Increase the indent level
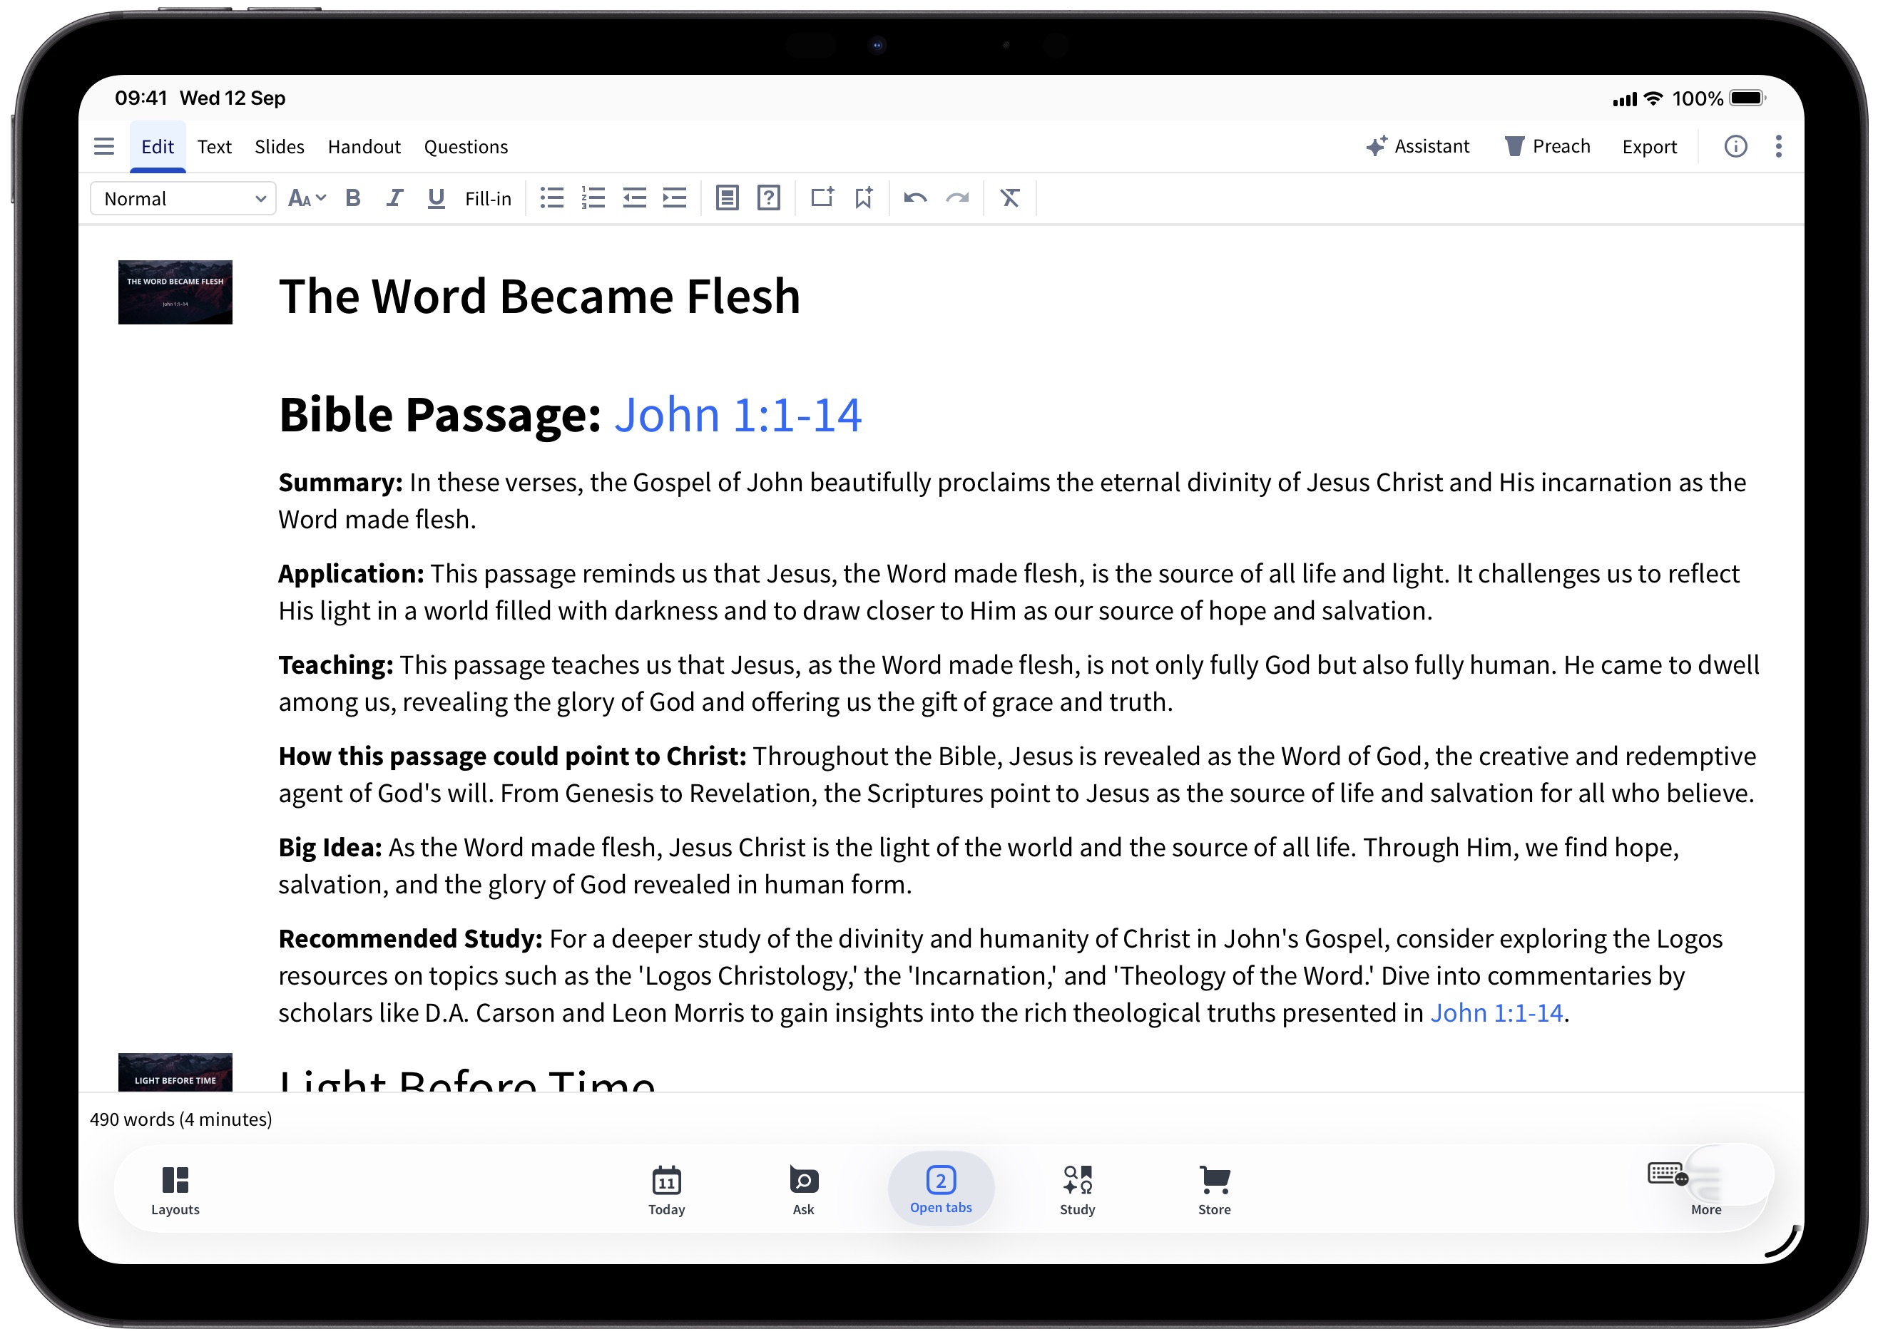 675,199
